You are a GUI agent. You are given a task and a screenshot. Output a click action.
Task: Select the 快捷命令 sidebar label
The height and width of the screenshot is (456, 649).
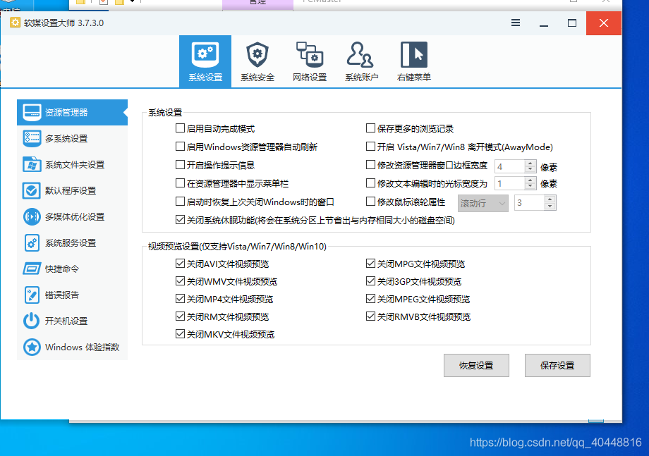click(x=62, y=269)
